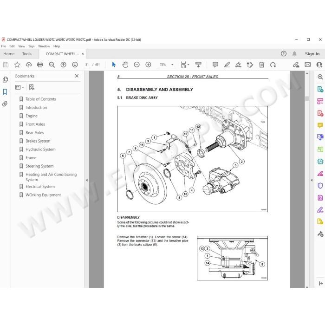
Task: Open the View menu
Action: [21, 46]
